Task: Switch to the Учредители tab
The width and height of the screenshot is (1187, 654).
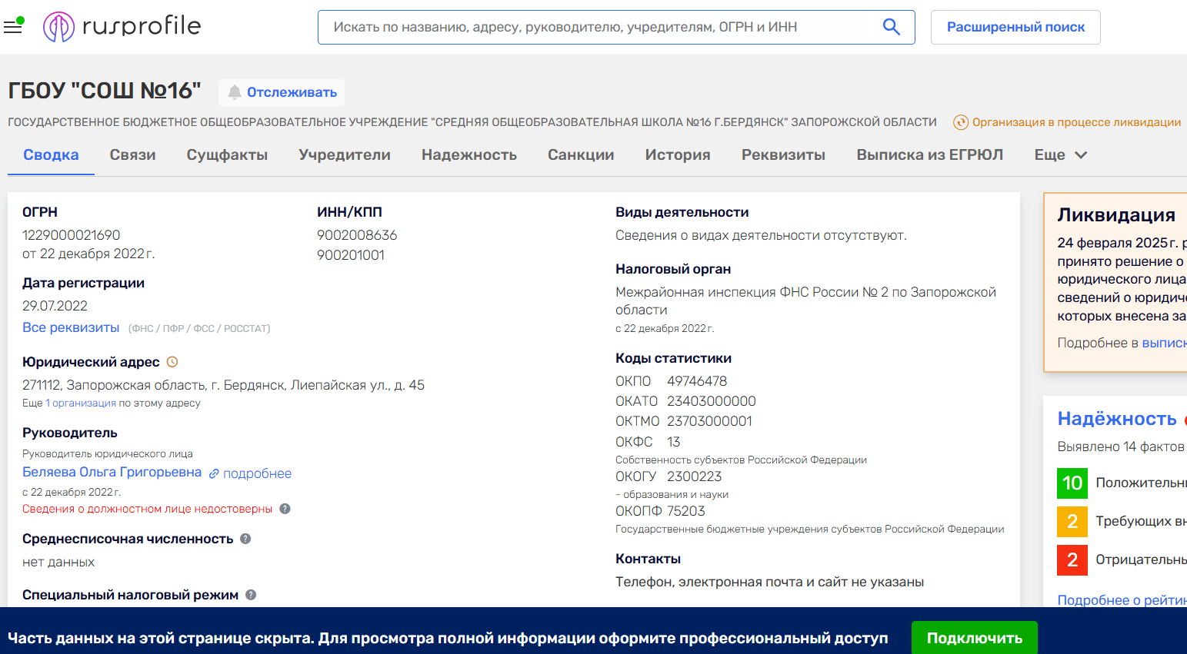Action: [344, 155]
